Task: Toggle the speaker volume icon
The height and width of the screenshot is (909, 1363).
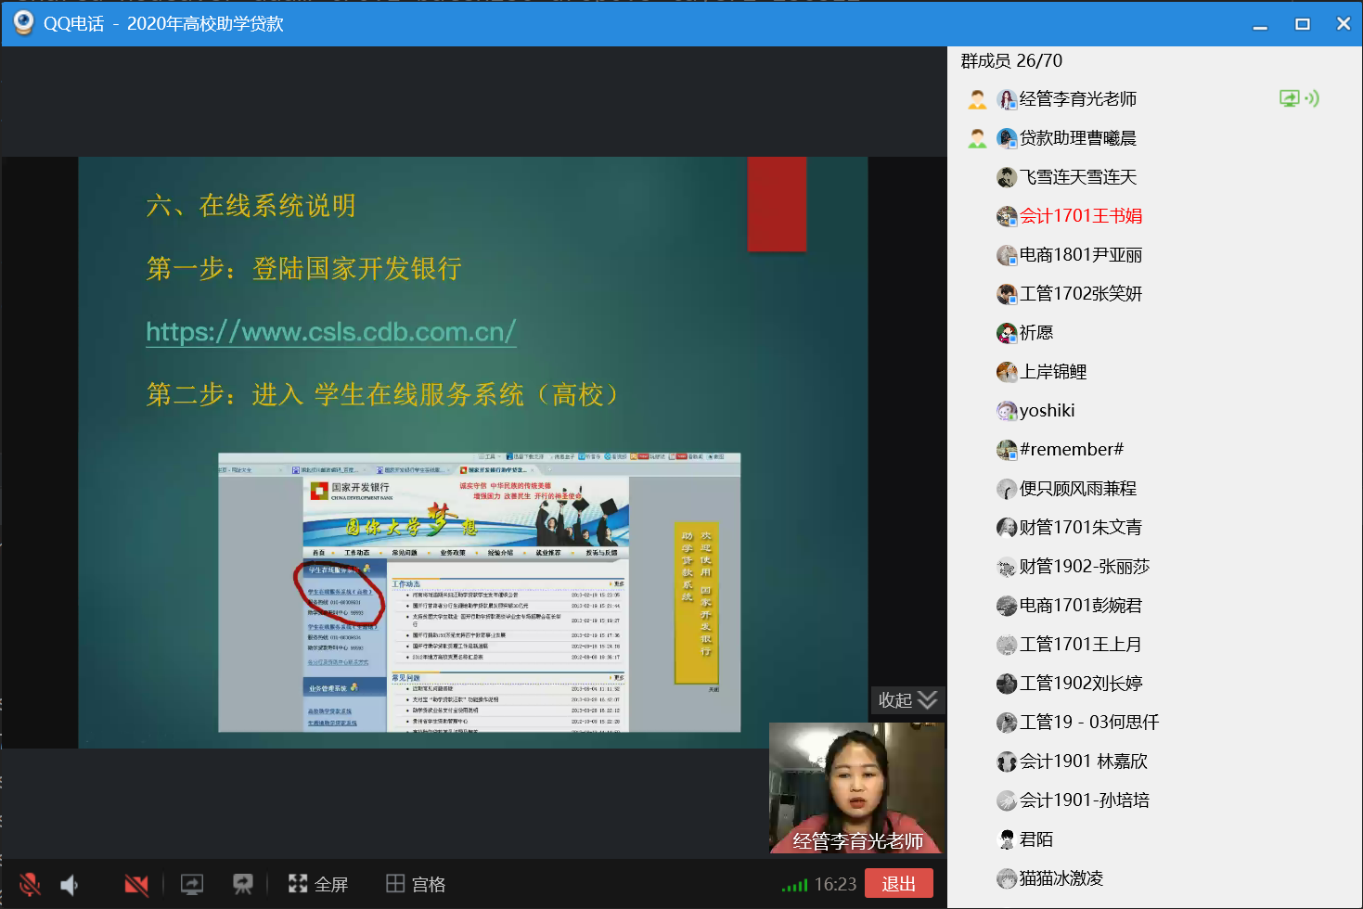Action: point(70,885)
